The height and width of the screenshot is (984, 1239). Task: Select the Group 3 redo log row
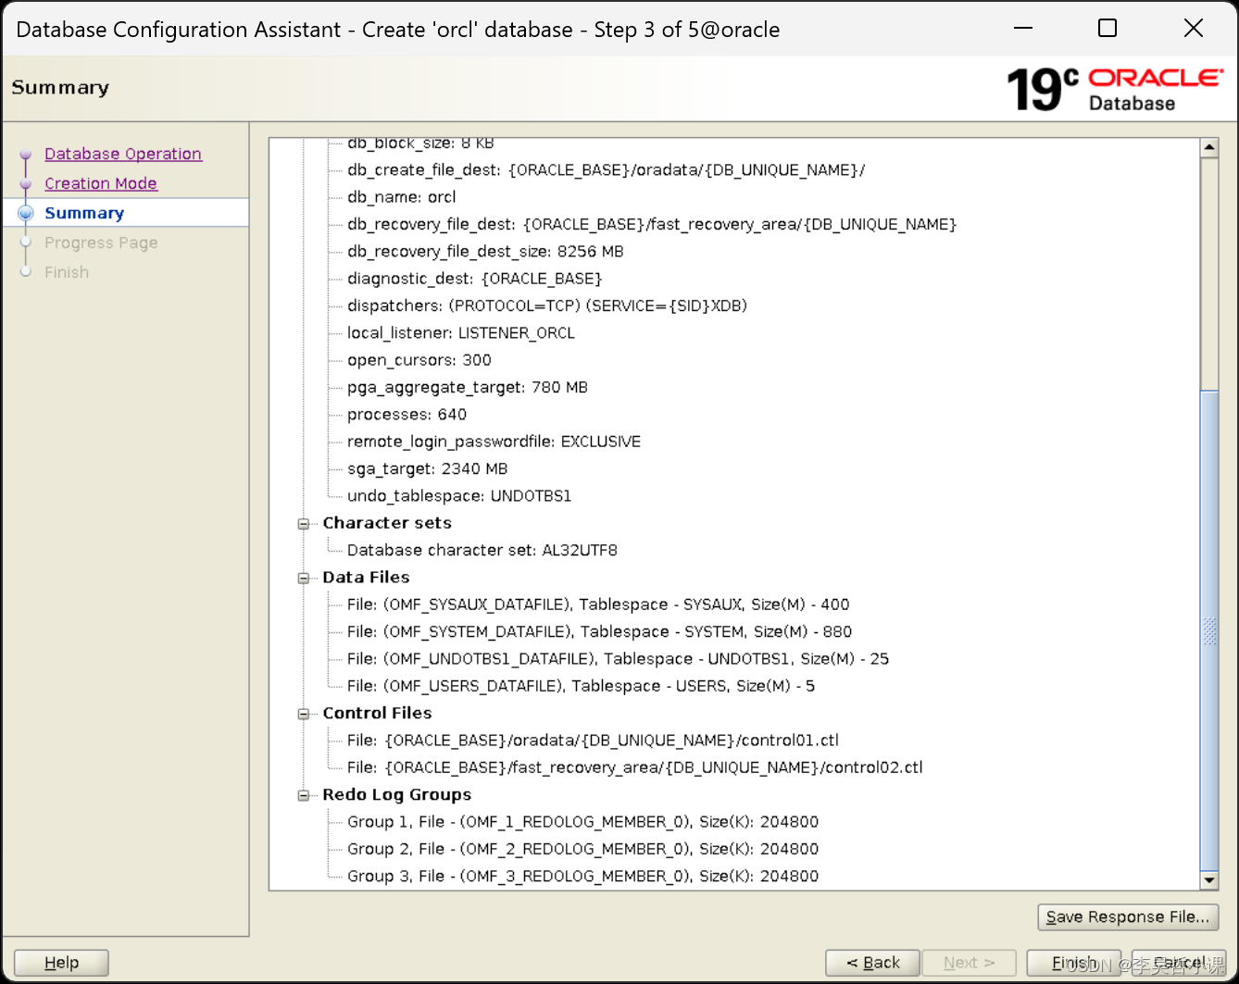point(582,876)
